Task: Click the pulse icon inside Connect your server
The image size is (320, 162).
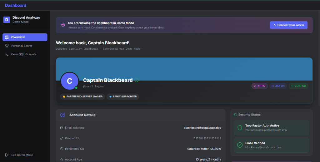Action: 275,25
